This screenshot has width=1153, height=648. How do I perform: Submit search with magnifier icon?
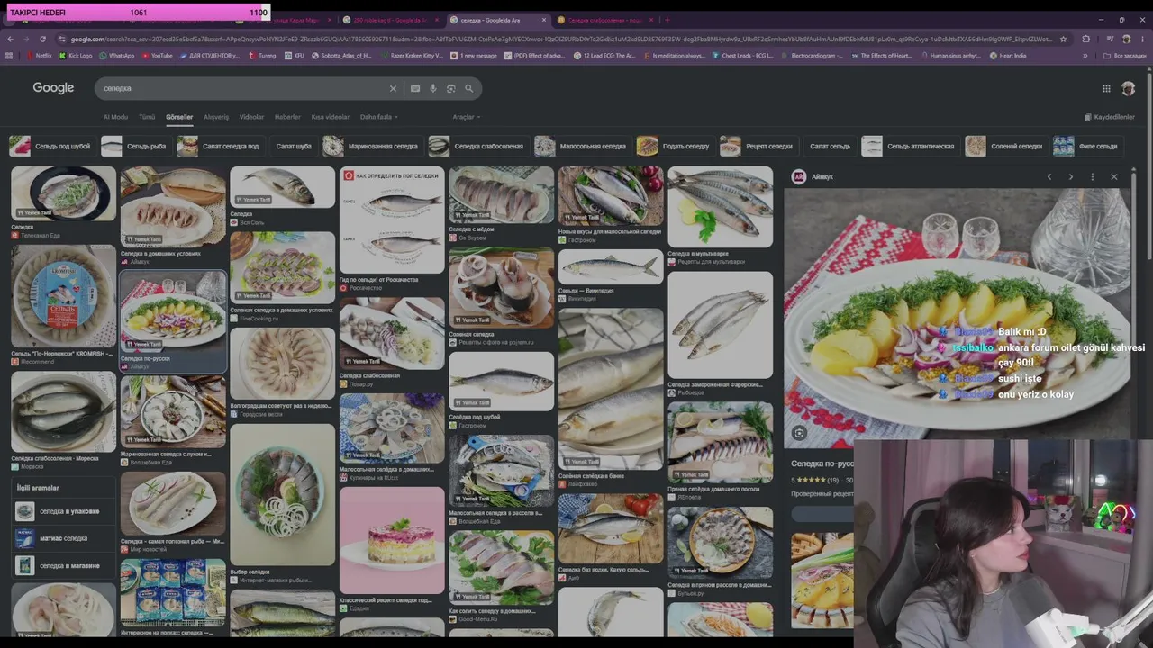pos(468,88)
